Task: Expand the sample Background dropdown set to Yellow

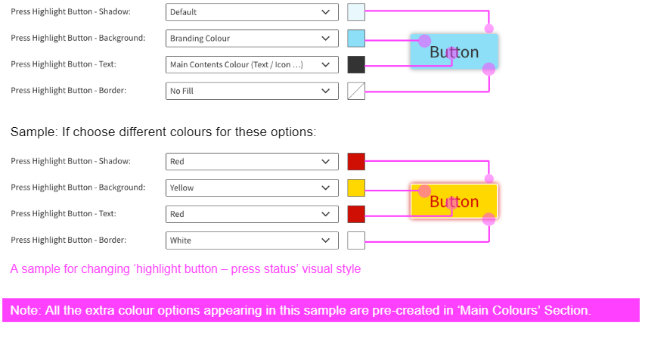Action: point(252,188)
